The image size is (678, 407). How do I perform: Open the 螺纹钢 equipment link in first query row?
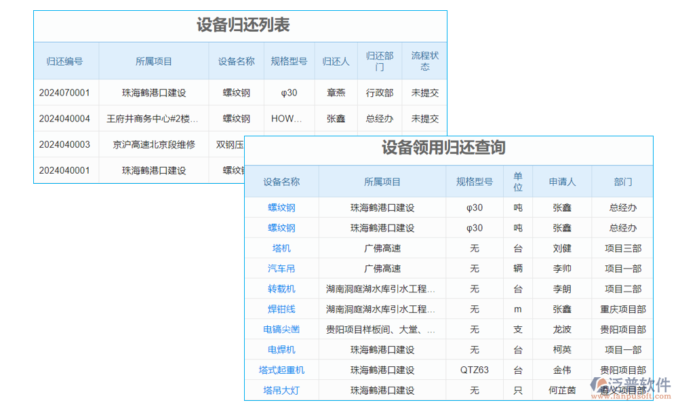[x=281, y=208]
